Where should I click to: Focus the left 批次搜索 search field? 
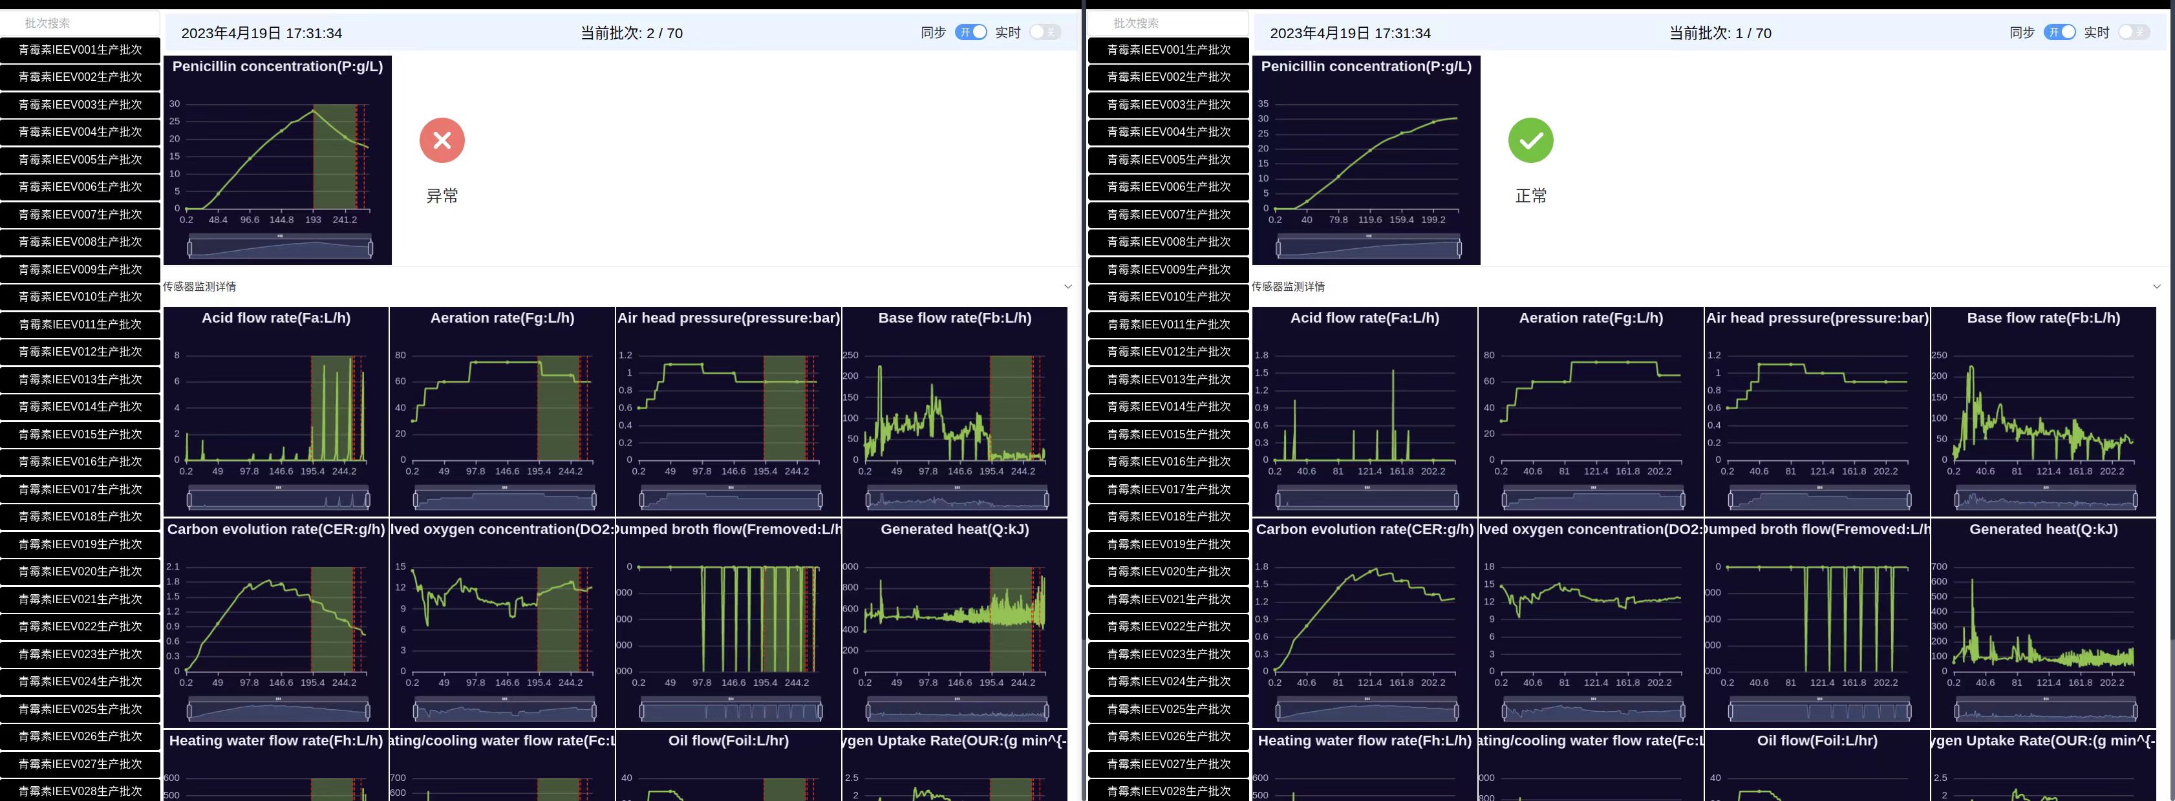(80, 23)
